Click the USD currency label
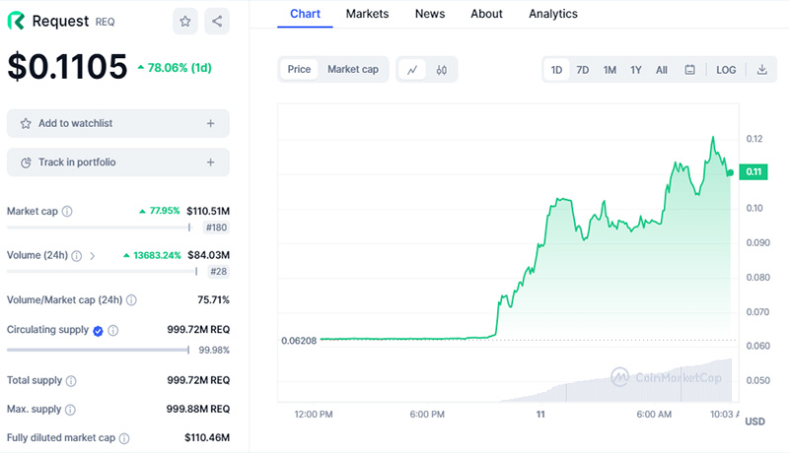 pos(754,421)
